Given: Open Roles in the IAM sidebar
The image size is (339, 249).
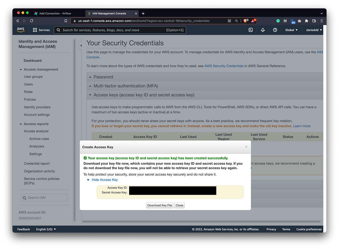Looking at the screenshot, I should click(28, 92).
